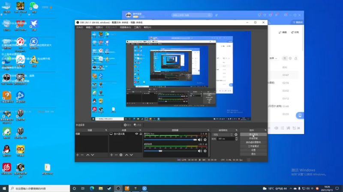Click the transition duration 300 ms field
Image resolution: width=343 pixels, height=192 pixels.
(x=226, y=139)
